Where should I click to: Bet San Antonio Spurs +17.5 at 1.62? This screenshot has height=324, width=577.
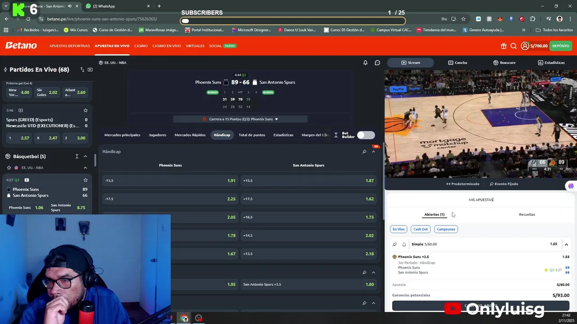309,199
